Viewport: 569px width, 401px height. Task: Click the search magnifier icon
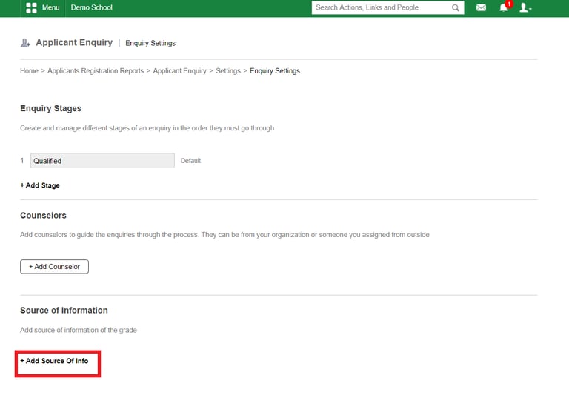[456, 7]
